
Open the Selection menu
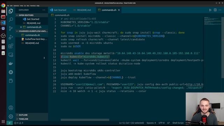click(16, 6)
